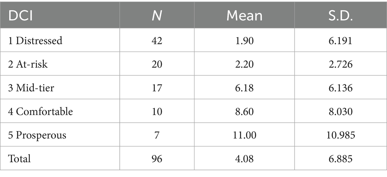This screenshot has width=387, height=177.
Task: Click the '1 Distressed' row label
Action: 37,41
